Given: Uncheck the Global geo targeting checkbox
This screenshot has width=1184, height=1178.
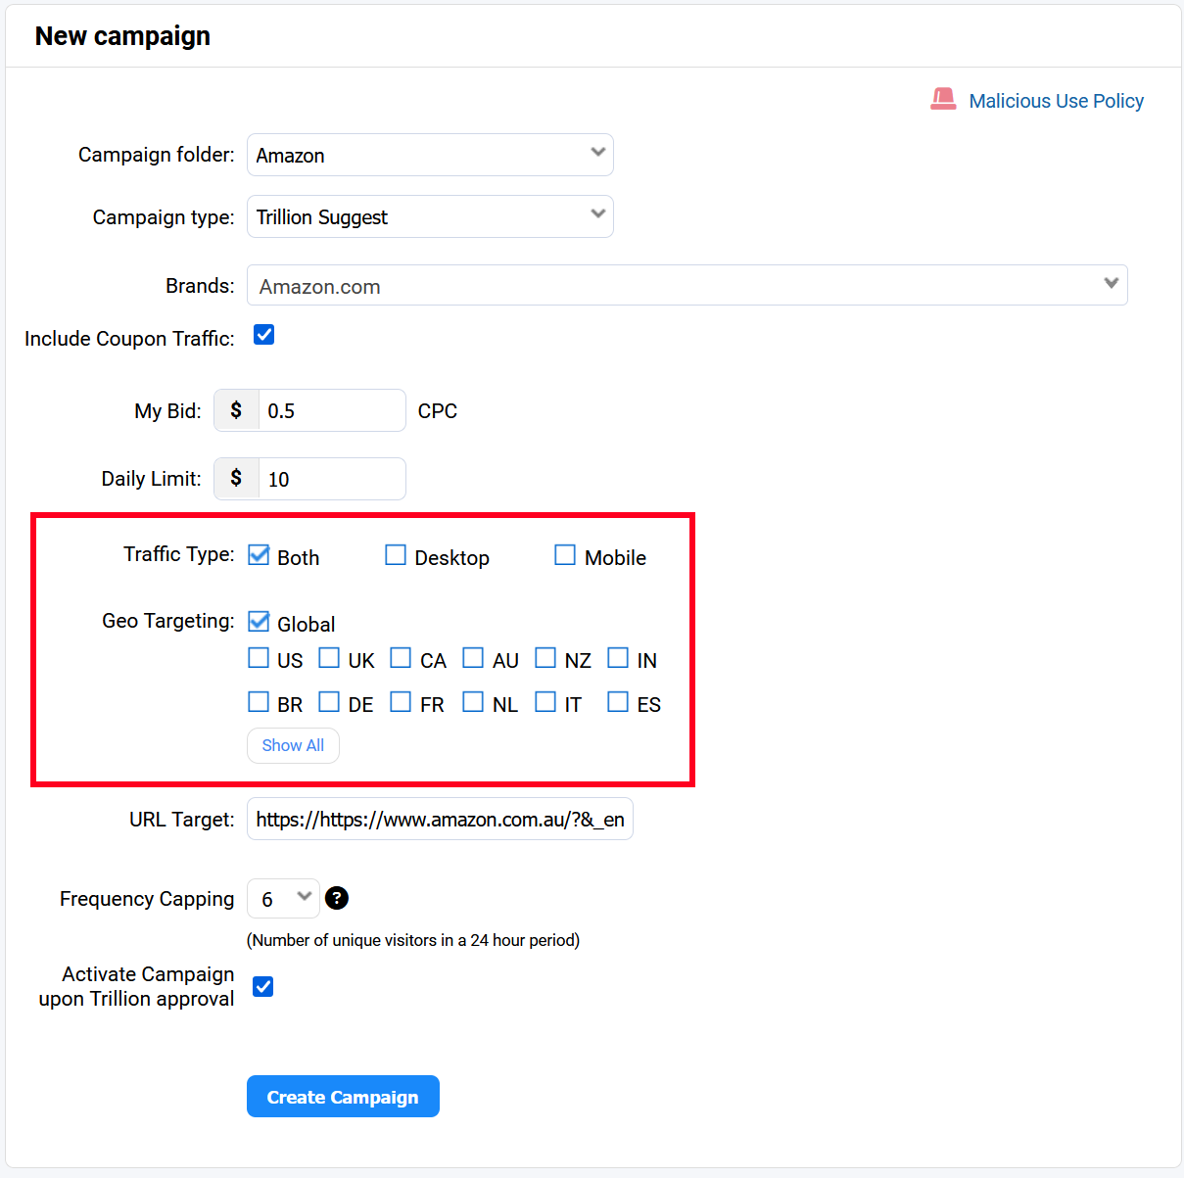Looking at the screenshot, I should [259, 622].
